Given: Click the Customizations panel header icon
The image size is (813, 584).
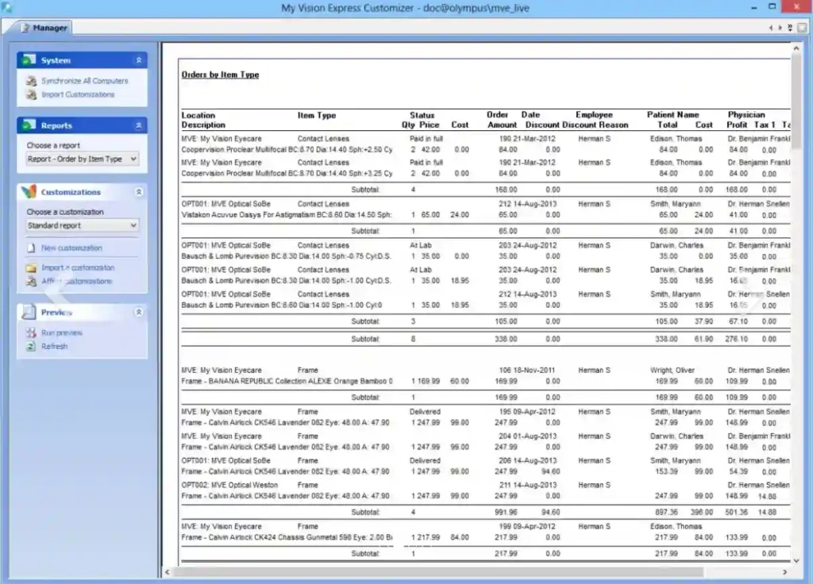Looking at the screenshot, I should 30,191.
